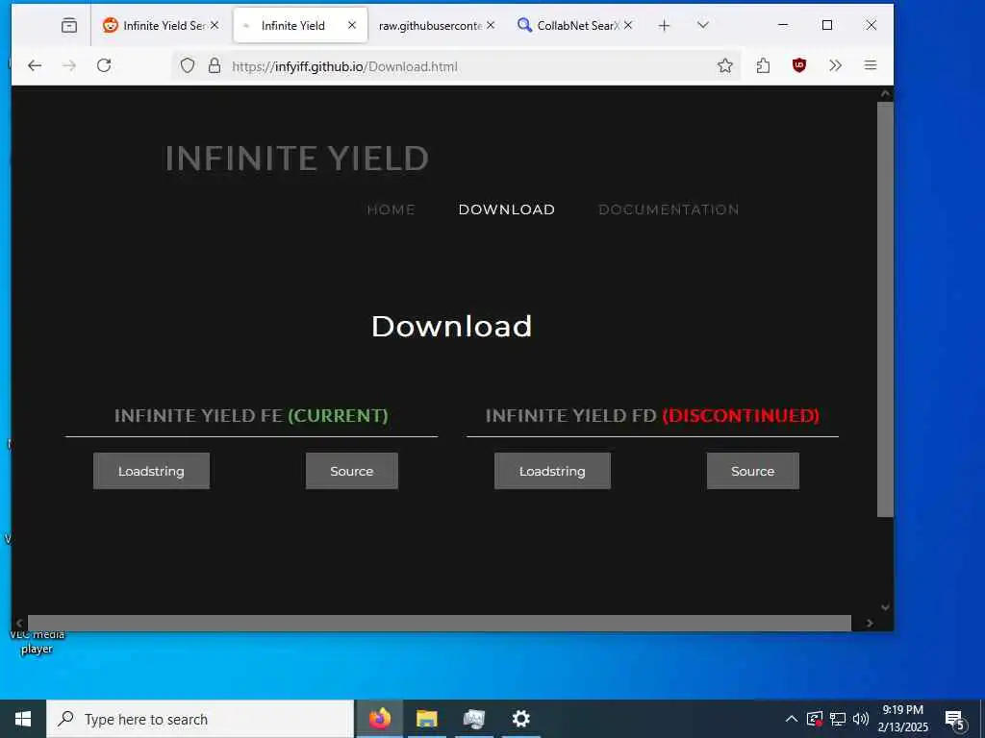Open File Explorer from the taskbar
The image size is (985, 738).
tap(426, 719)
